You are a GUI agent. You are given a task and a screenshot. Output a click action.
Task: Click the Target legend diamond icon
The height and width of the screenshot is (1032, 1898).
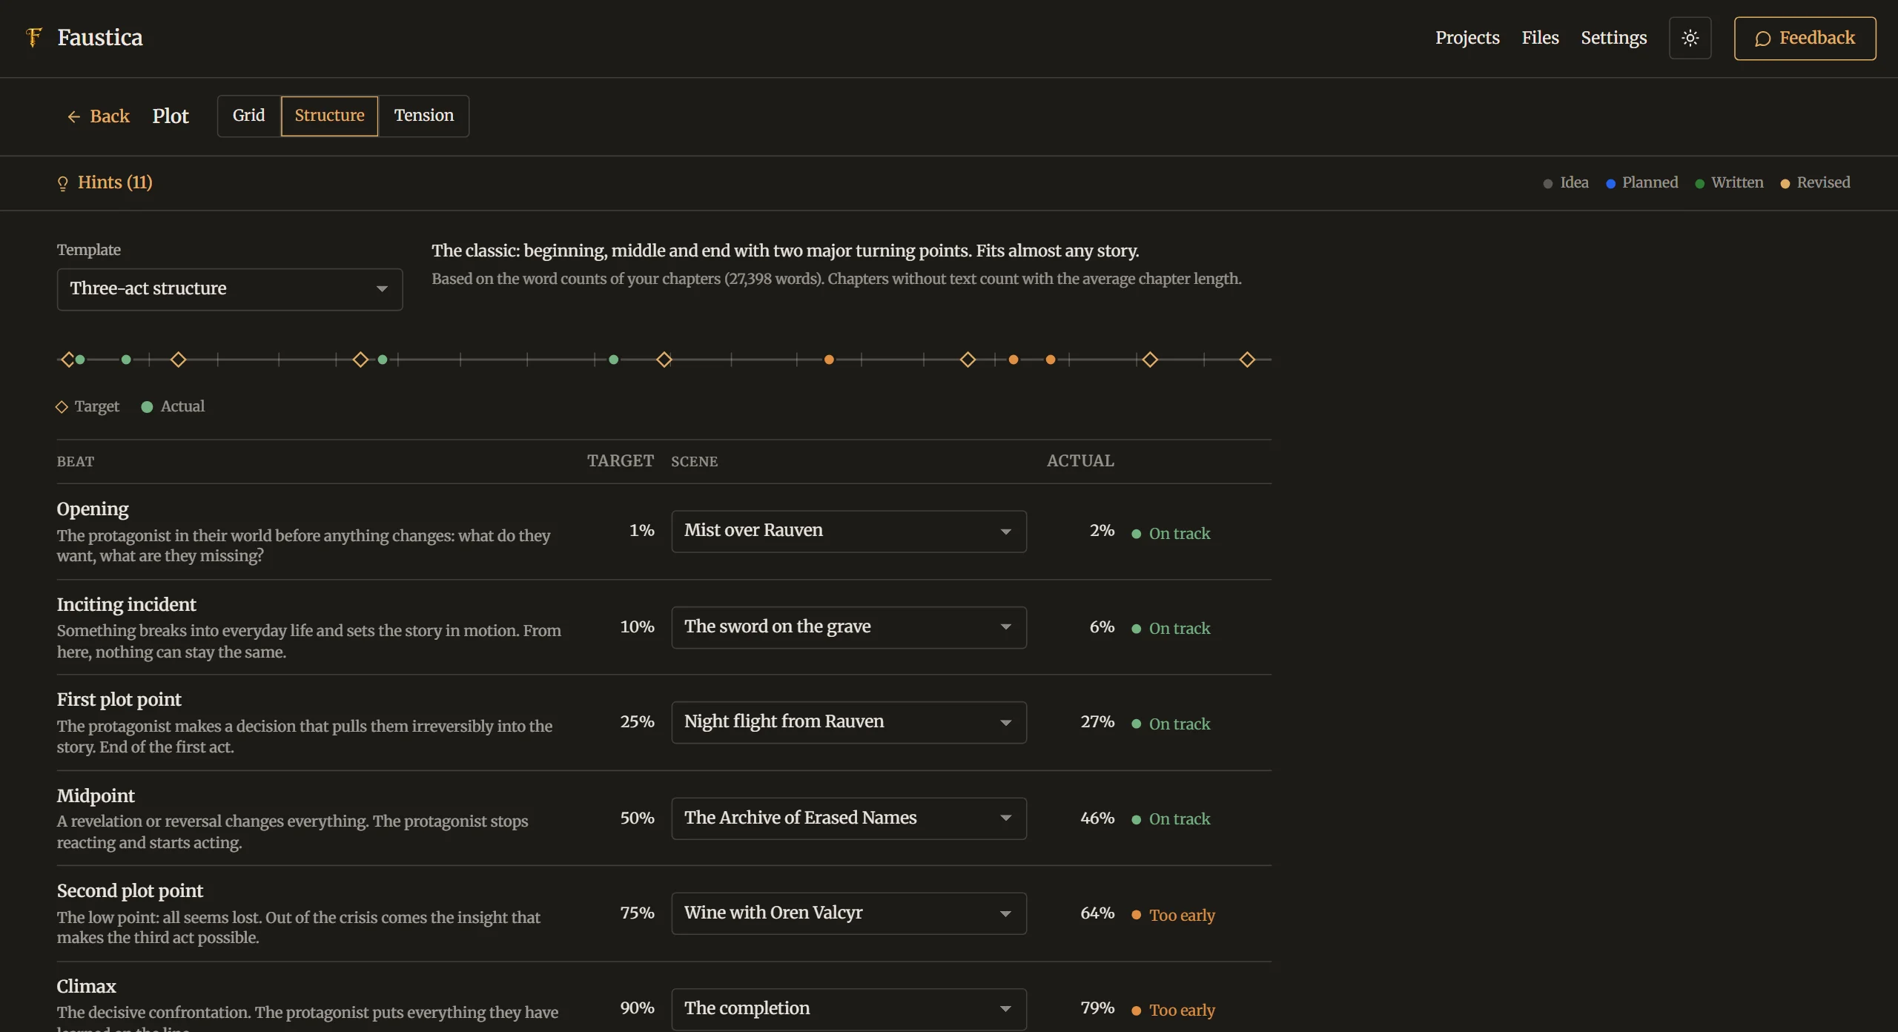tap(62, 407)
